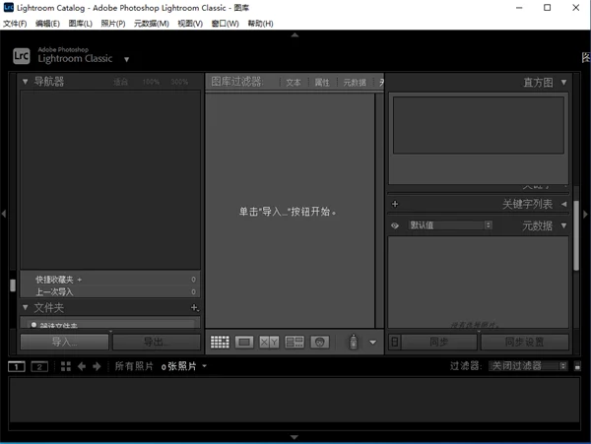Set navigator zoom to 300%
This screenshot has width=591, height=444.
tap(179, 82)
